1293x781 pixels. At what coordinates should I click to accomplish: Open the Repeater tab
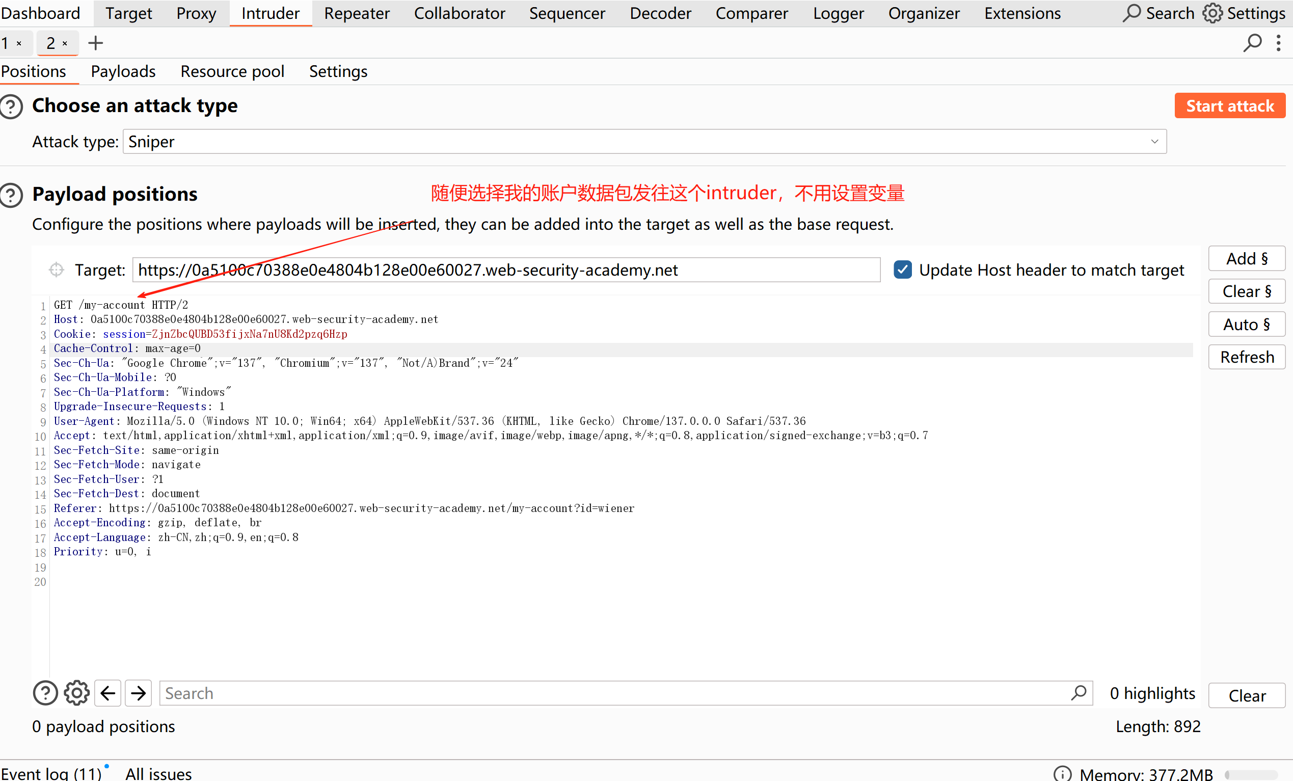tap(356, 13)
